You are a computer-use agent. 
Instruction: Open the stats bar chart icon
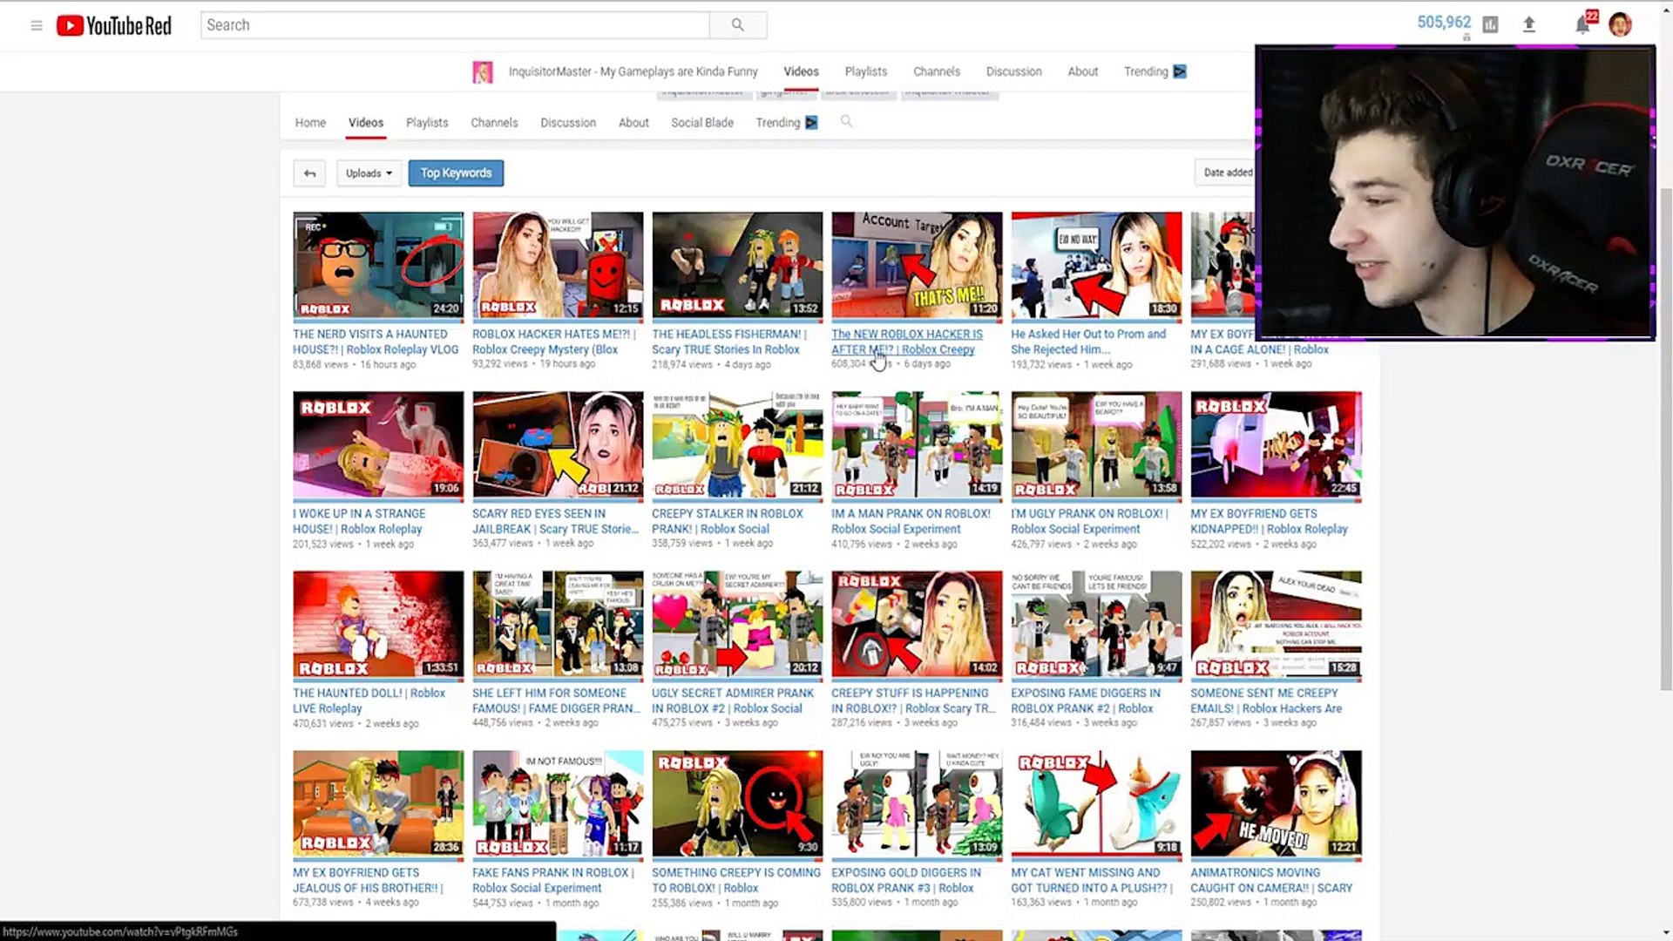[x=1490, y=25]
